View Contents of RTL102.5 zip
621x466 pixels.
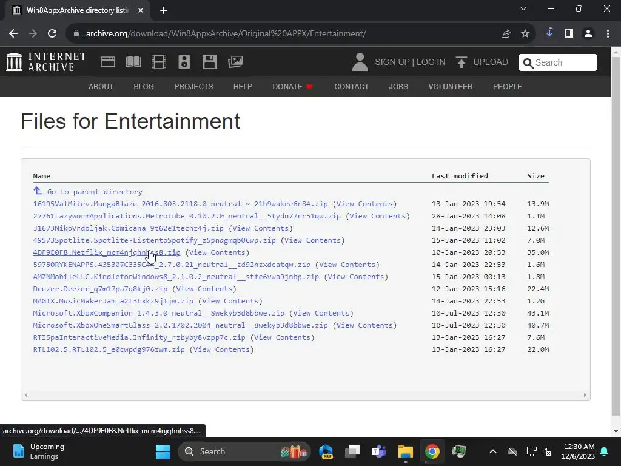(221, 349)
